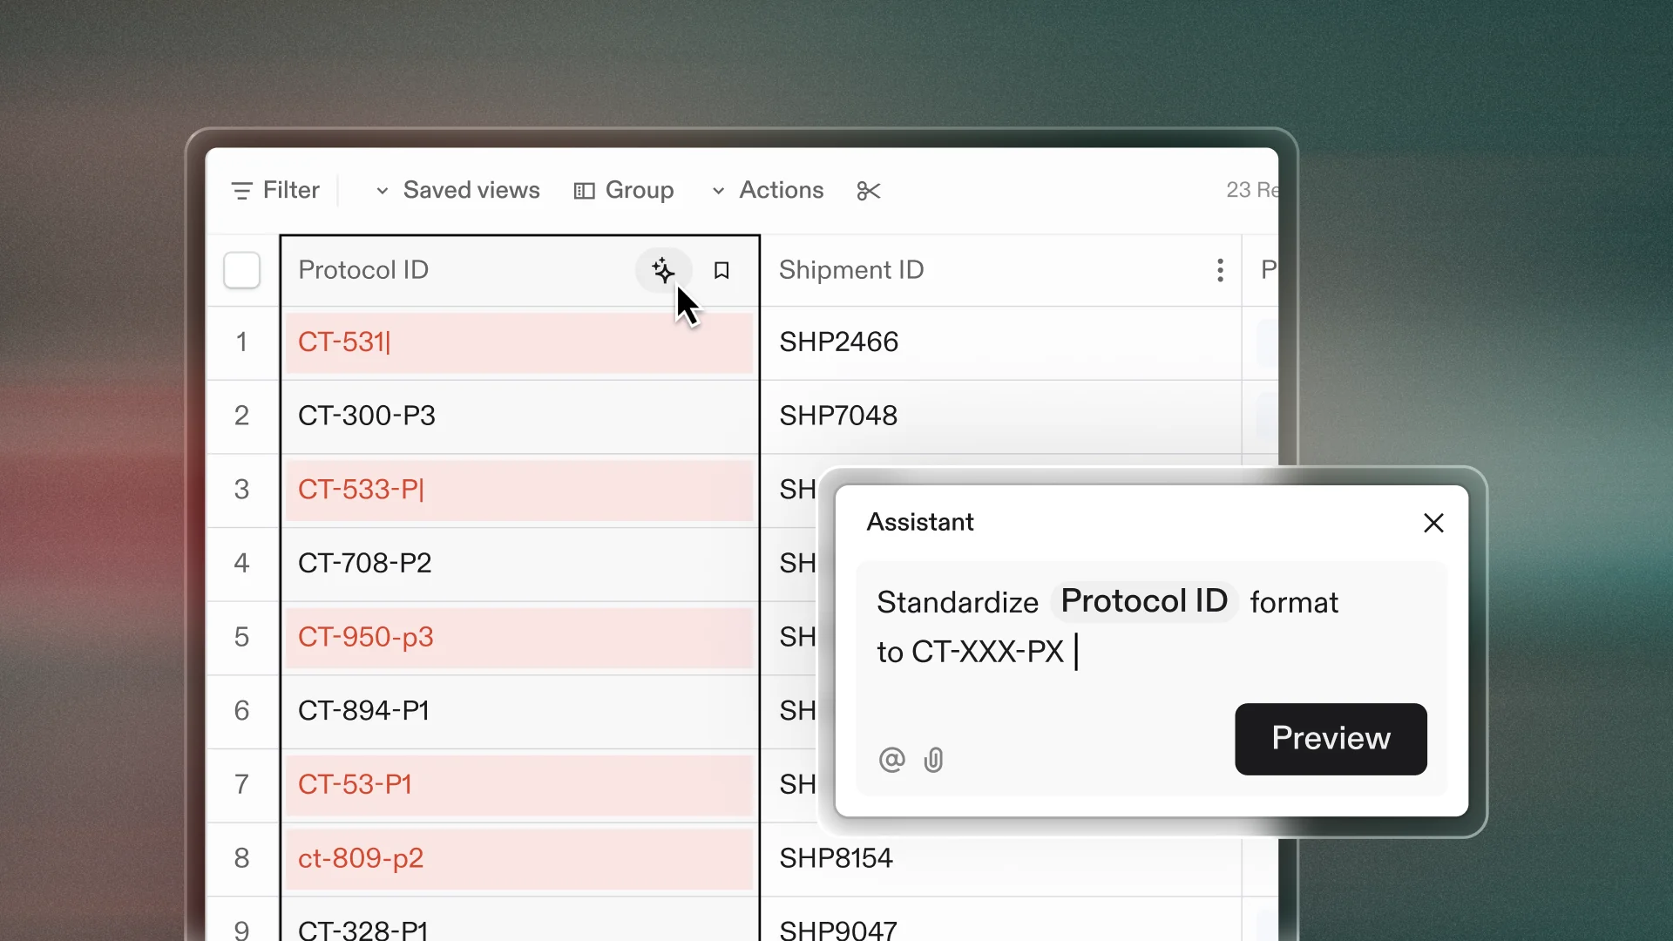Open the three-dot menu on Shipment ID column
The width and height of the screenshot is (1673, 941).
coord(1220,270)
